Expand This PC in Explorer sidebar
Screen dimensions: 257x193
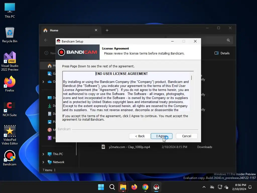[43, 154]
